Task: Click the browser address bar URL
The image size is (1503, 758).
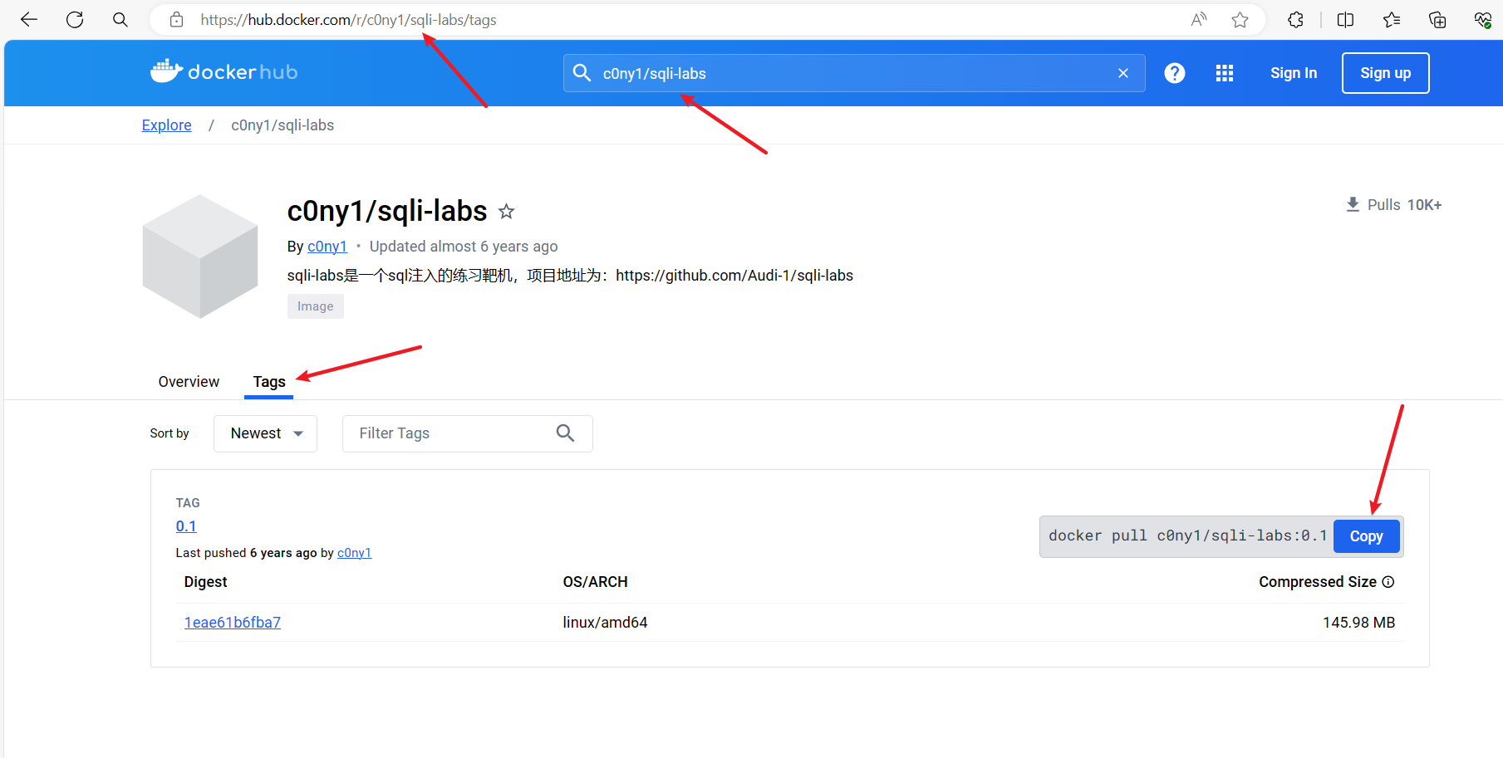Action: [x=348, y=20]
